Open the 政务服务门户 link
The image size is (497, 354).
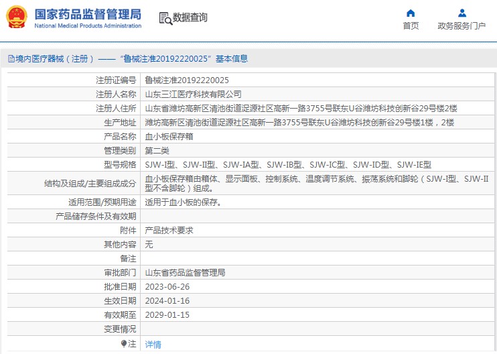tap(461, 25)
